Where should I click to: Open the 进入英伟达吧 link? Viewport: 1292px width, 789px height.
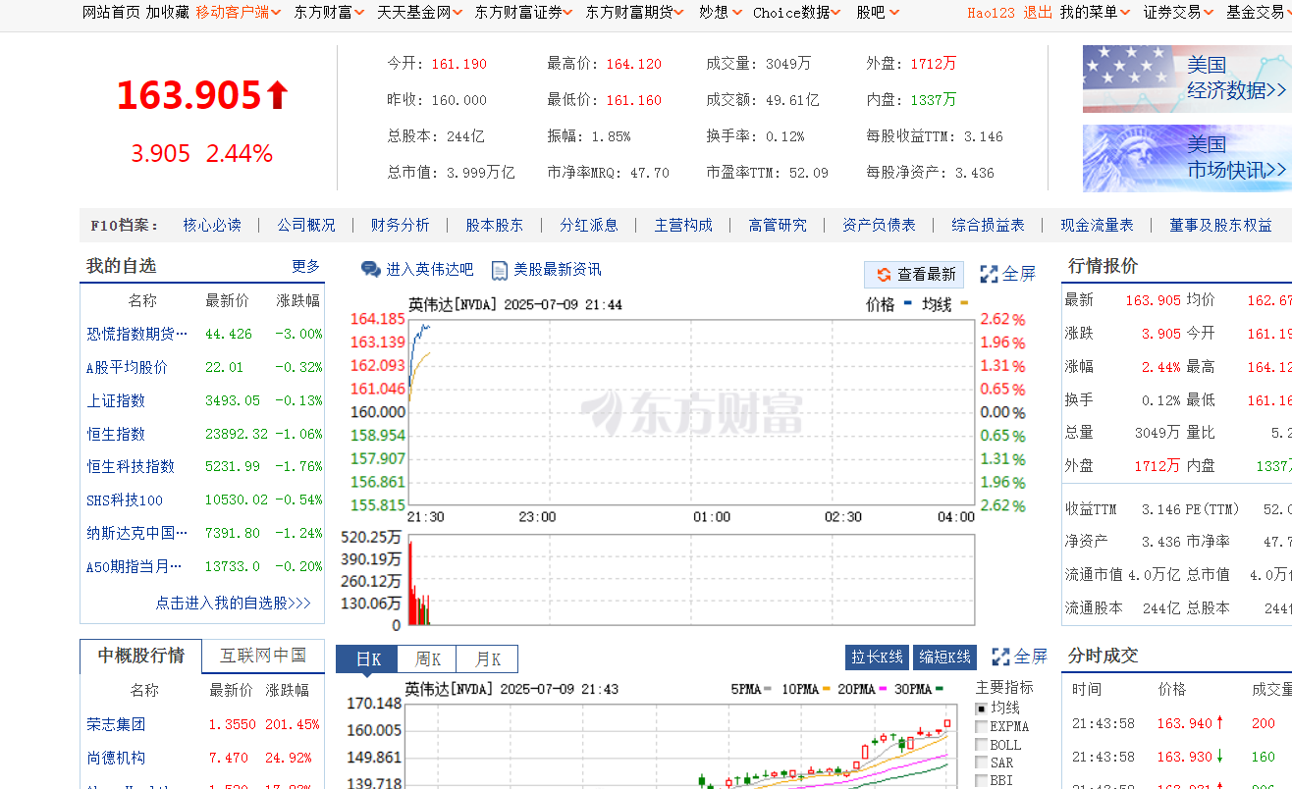(x=429, y=269)
